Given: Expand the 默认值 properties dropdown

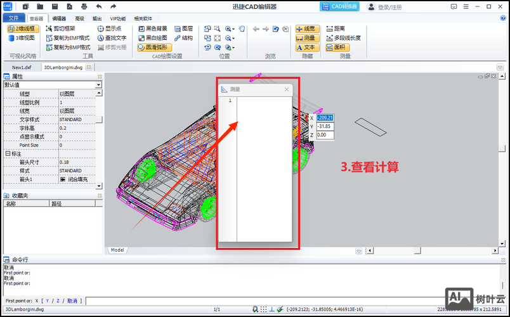Looking at the screenshot, I should click(98, 84).
